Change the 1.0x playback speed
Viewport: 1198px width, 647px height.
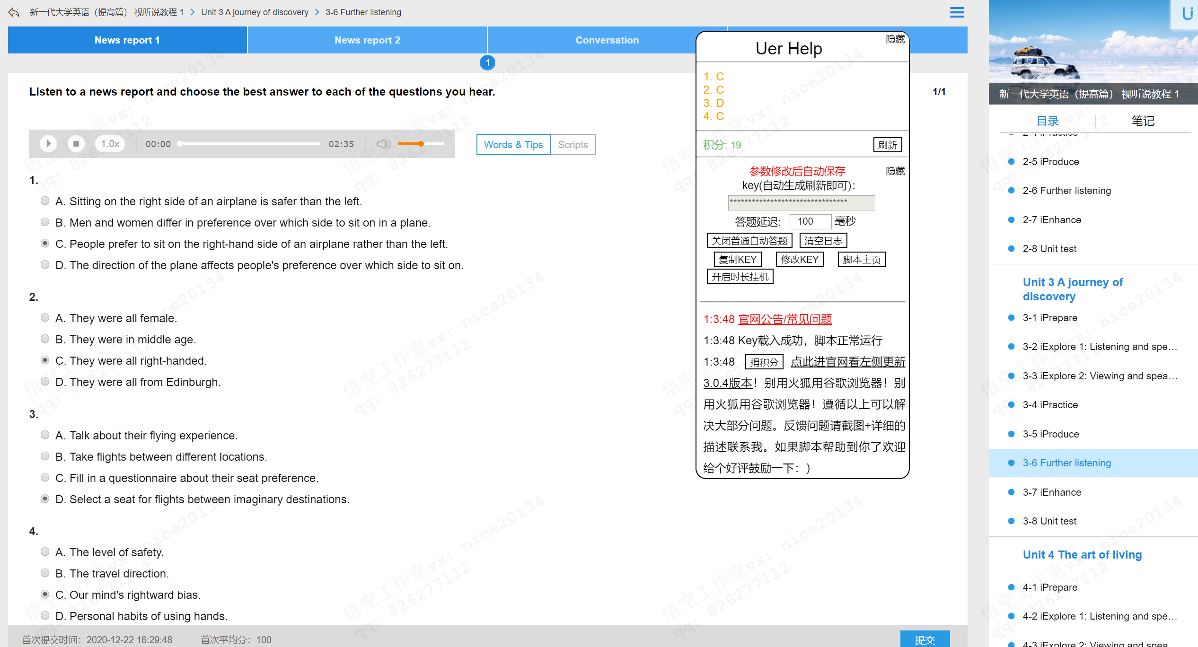point(109,144)
